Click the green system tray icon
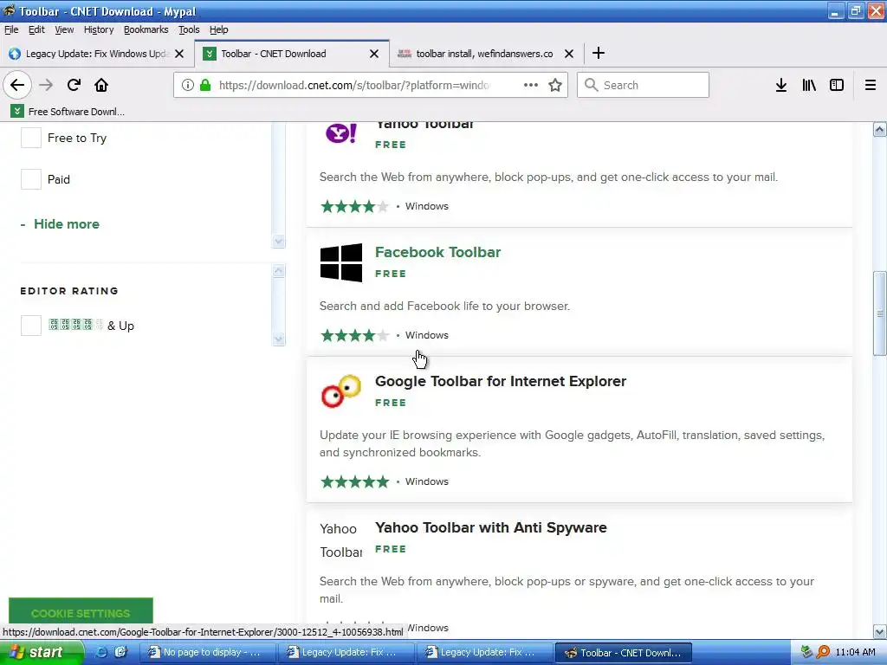 pyautogui.click(x=807, y=652)
